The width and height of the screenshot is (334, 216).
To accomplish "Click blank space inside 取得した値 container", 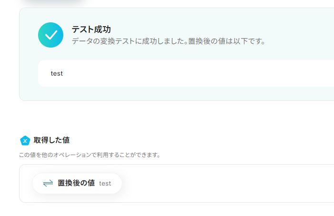I will pyautogui.click(x=228, y=183).
